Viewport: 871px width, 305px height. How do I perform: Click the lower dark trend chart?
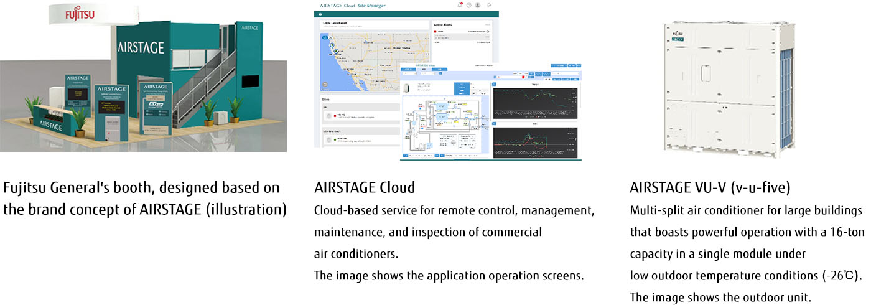pyautogui.click(x=535, y=143)
